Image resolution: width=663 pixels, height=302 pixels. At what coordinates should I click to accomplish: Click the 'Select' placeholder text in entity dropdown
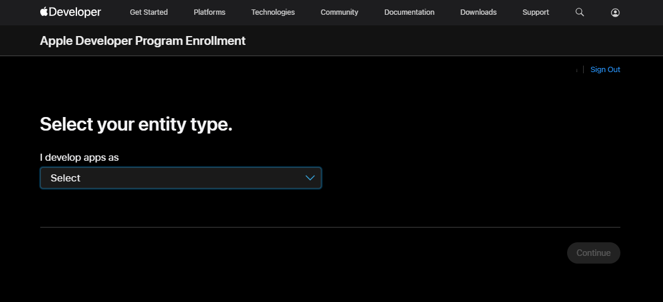tap(66, 178)
